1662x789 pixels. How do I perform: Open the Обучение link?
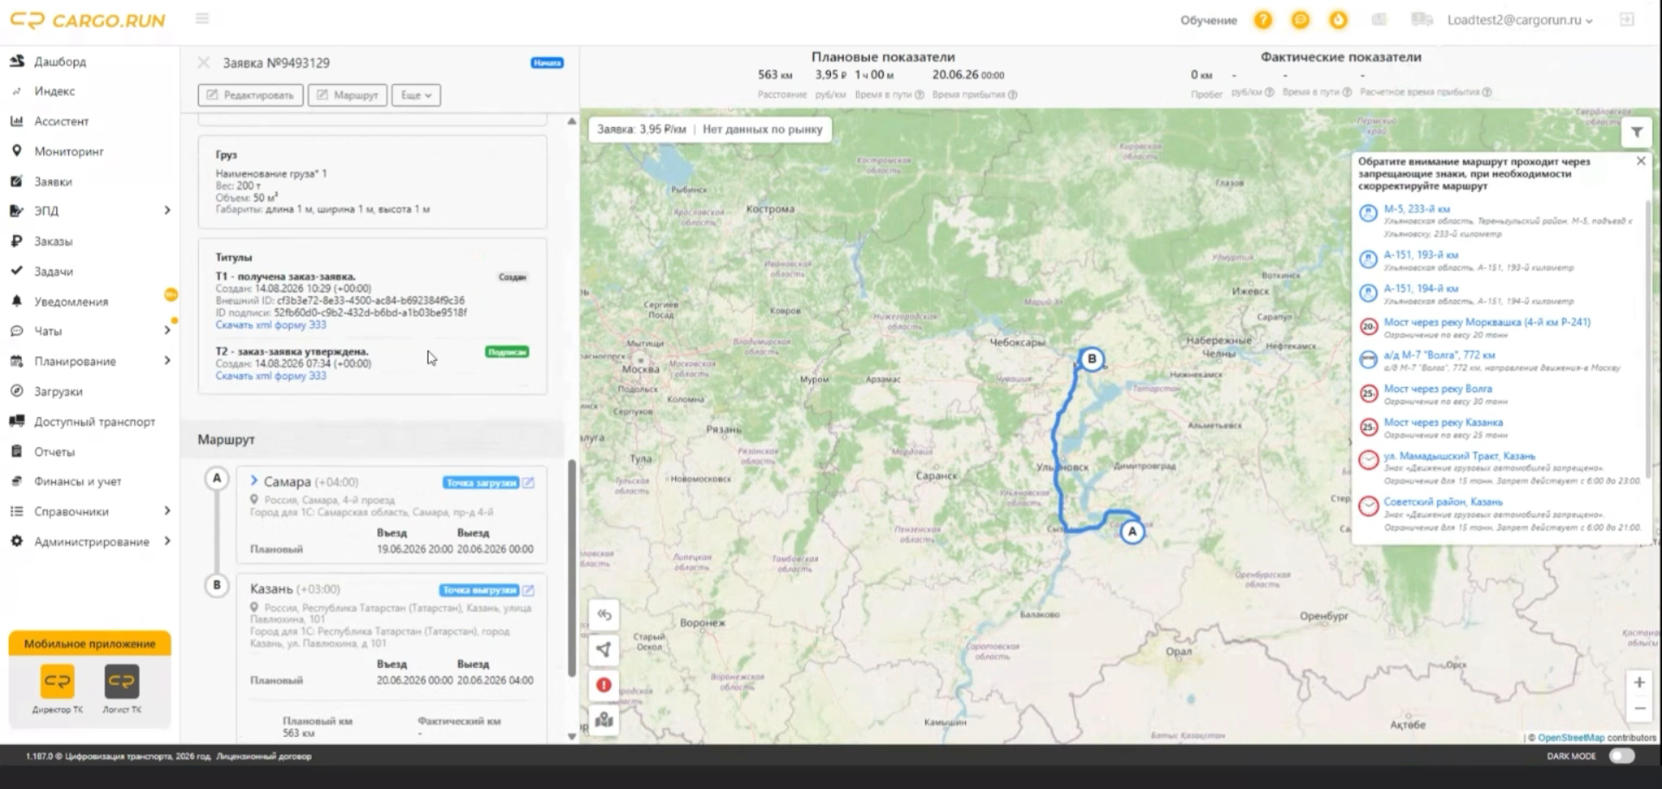point(1208,20)
